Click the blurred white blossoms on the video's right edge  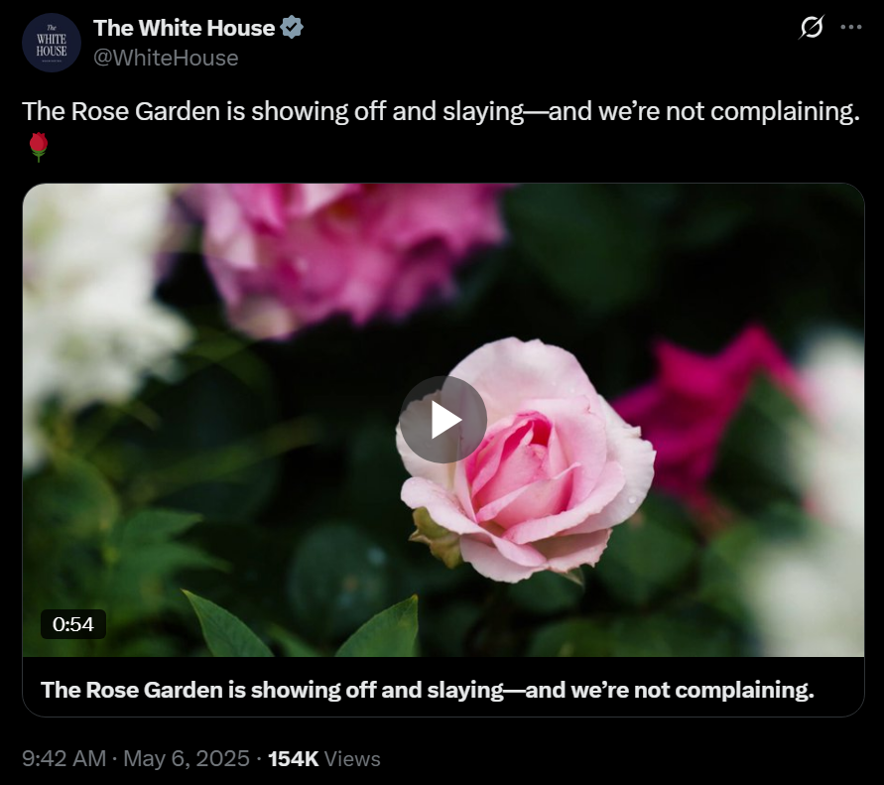(x=812, y=496)
